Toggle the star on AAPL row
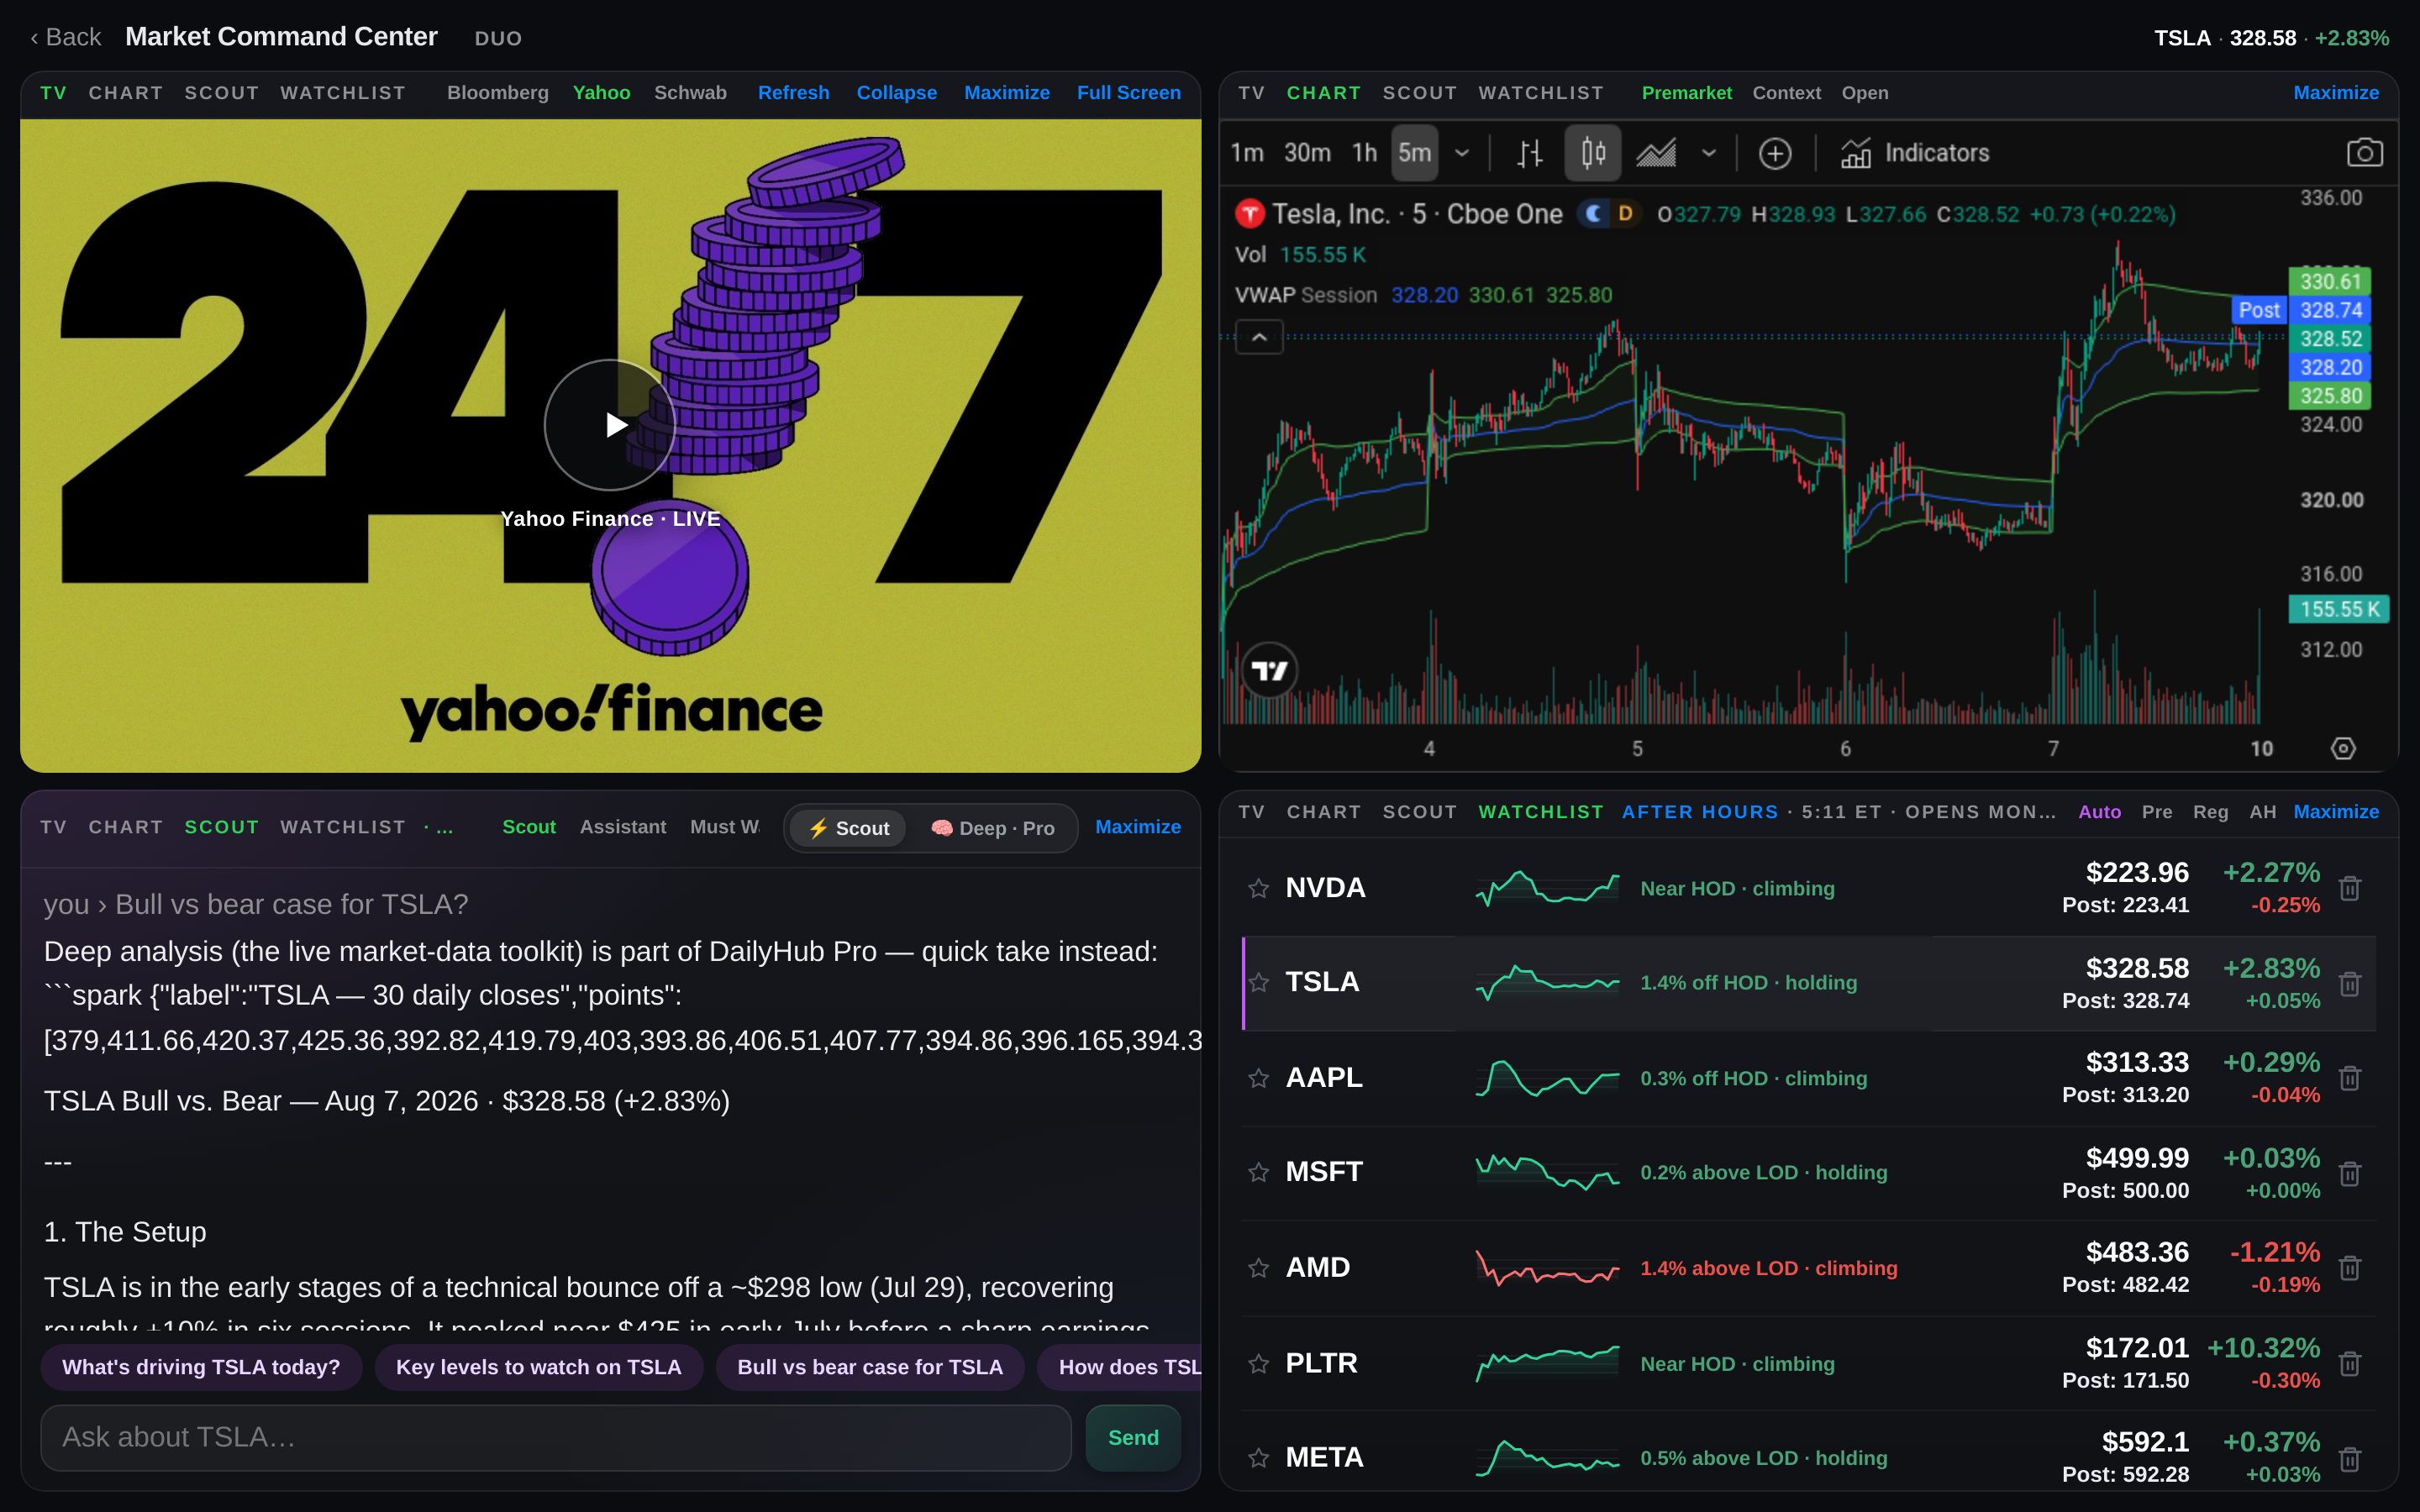This screenshot has height=1512, width=2420. pos(1258,1078)
